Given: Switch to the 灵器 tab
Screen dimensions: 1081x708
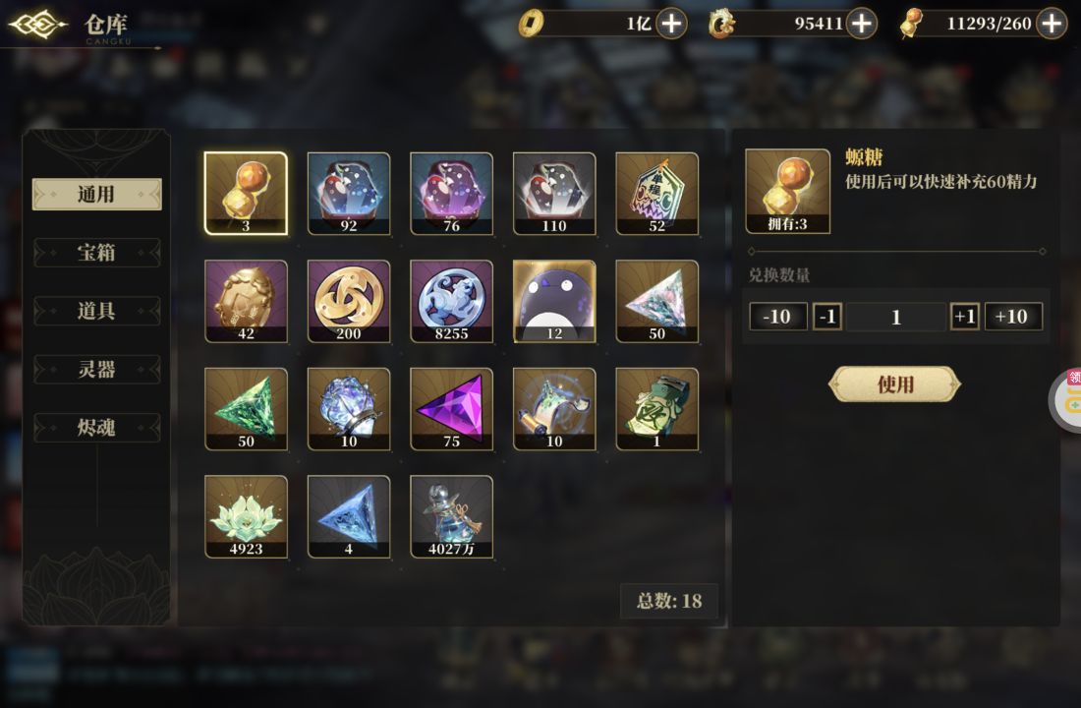Looking at the screenshot, I should coord(96,369).
